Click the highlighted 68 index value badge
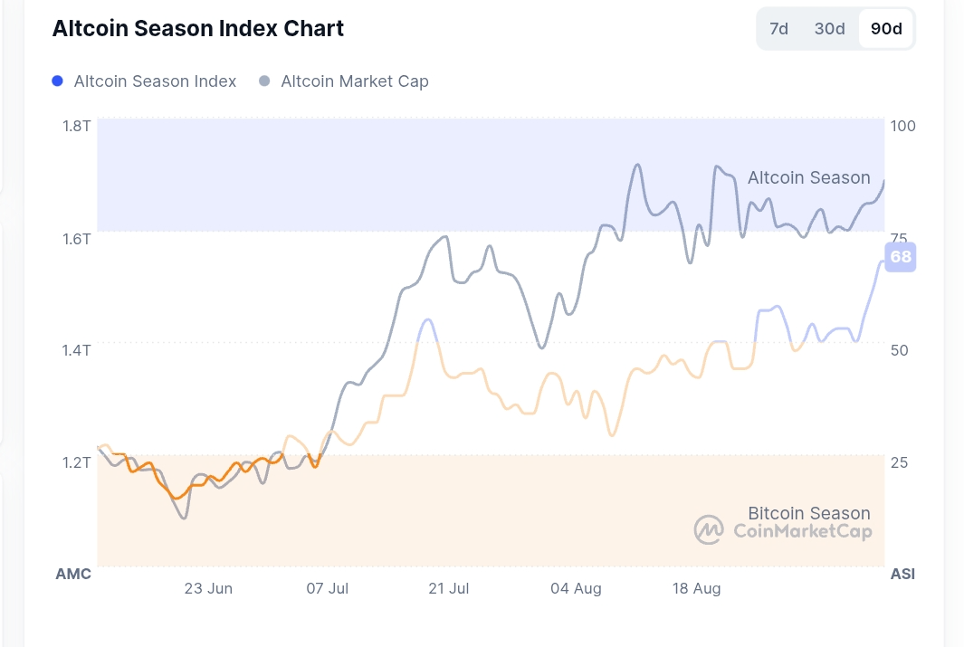 click(900, 257)
